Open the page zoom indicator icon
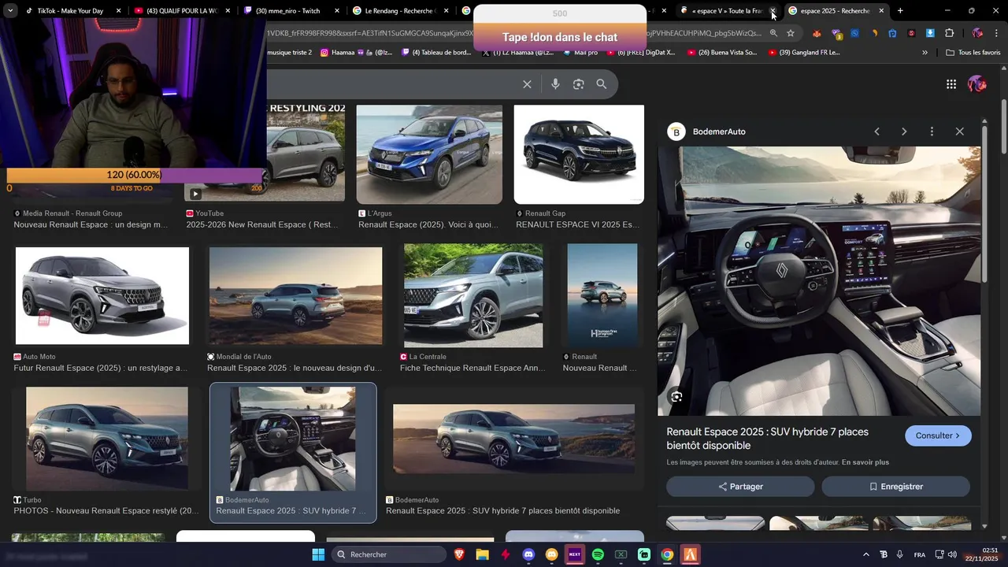The width and height of the screenshot is (1008, 567). coord(773,33)
